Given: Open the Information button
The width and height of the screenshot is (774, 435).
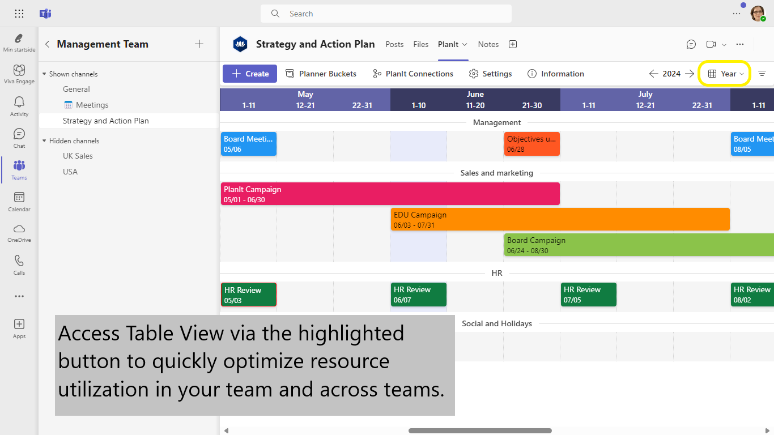Looking at the screenshot, I should (x=556, y=74).
